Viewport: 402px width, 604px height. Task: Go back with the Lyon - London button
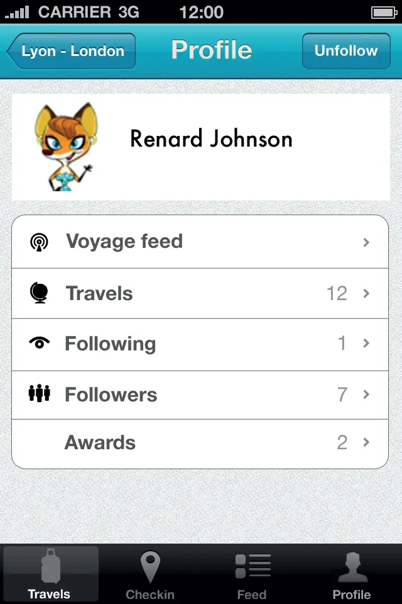(x=71, y=51)
